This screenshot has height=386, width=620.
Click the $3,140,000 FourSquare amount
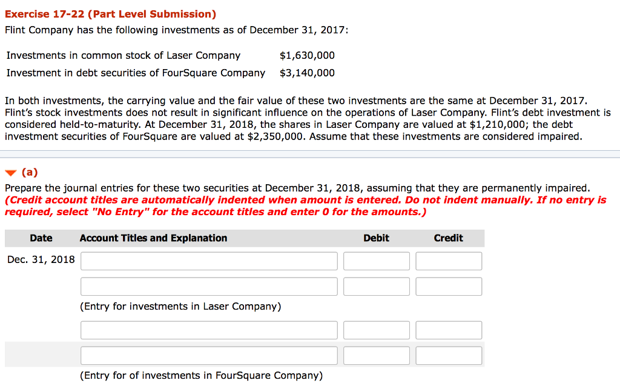tap(307, 73)
